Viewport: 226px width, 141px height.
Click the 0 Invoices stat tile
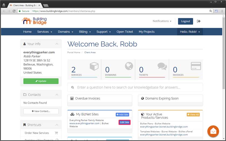[x=186, y=70]
